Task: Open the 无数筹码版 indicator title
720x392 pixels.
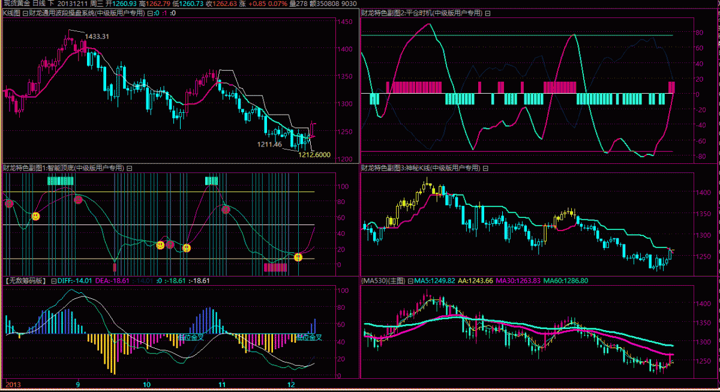Action: coord(25,280)
